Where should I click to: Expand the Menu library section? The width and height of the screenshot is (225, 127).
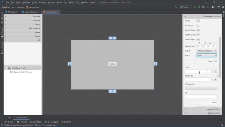(22, 24)
